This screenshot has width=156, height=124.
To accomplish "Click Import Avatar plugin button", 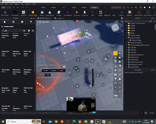I will tap(50, 13).
